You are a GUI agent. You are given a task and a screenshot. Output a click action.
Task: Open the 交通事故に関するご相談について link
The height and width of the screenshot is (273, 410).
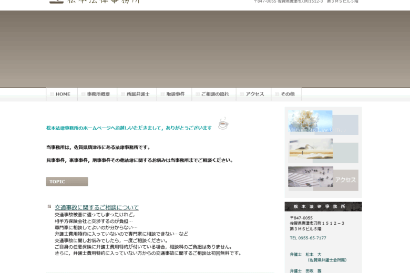pos(97,207)
